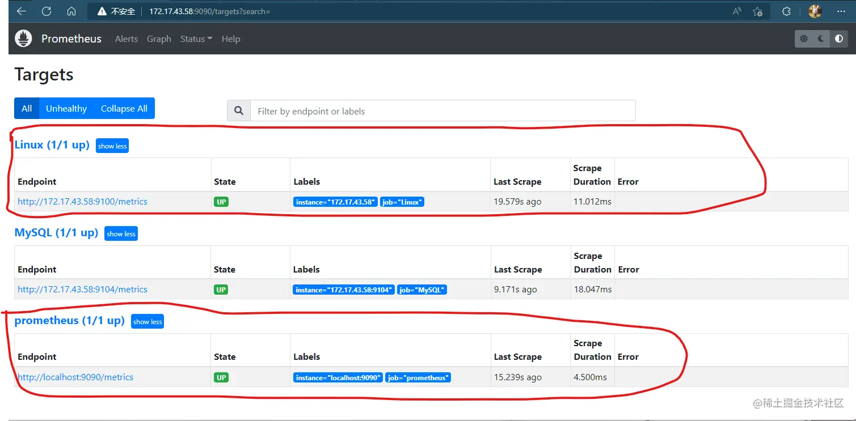The width and height of the screenshot is (856, 421).
Task: Click the UP state badge in MySQL row
Action: click(x=221, y=290)
